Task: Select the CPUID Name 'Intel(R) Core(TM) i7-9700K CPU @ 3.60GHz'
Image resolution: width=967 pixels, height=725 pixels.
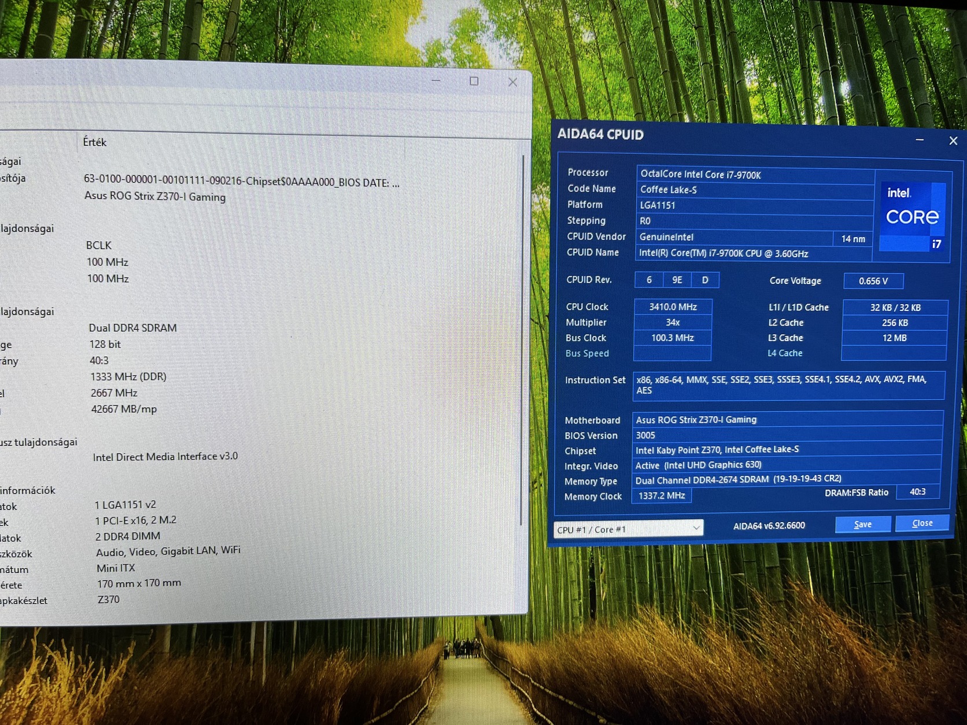Action: pos(755,253)
